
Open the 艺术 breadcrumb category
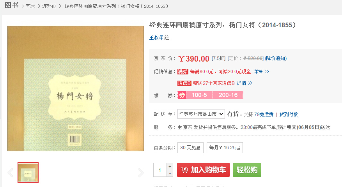[x=30, y=6]
